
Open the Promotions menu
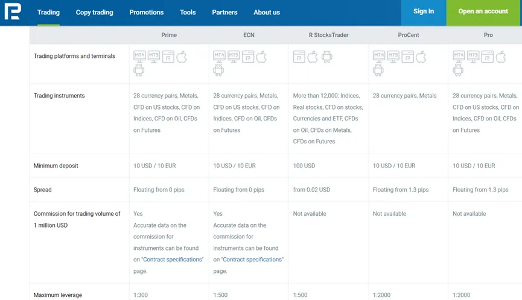tap(147, 12)
